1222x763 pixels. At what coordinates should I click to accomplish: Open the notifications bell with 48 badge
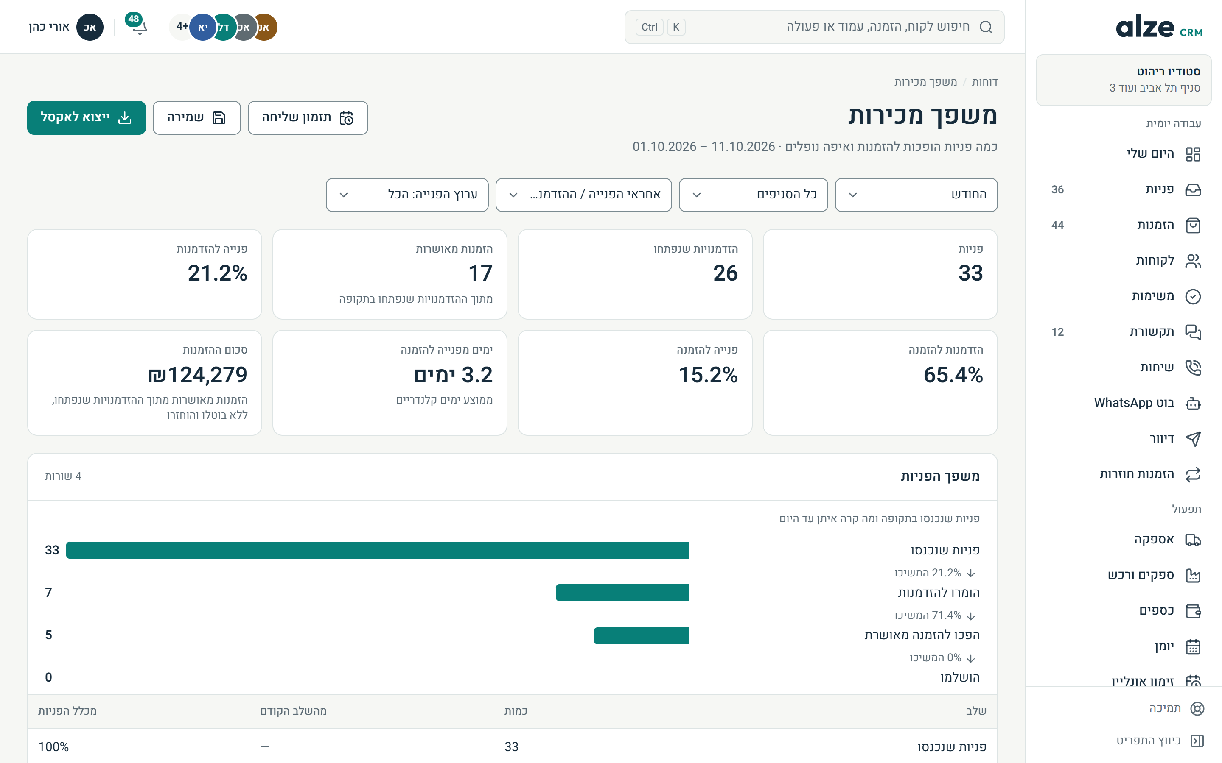tap(137, 25)
